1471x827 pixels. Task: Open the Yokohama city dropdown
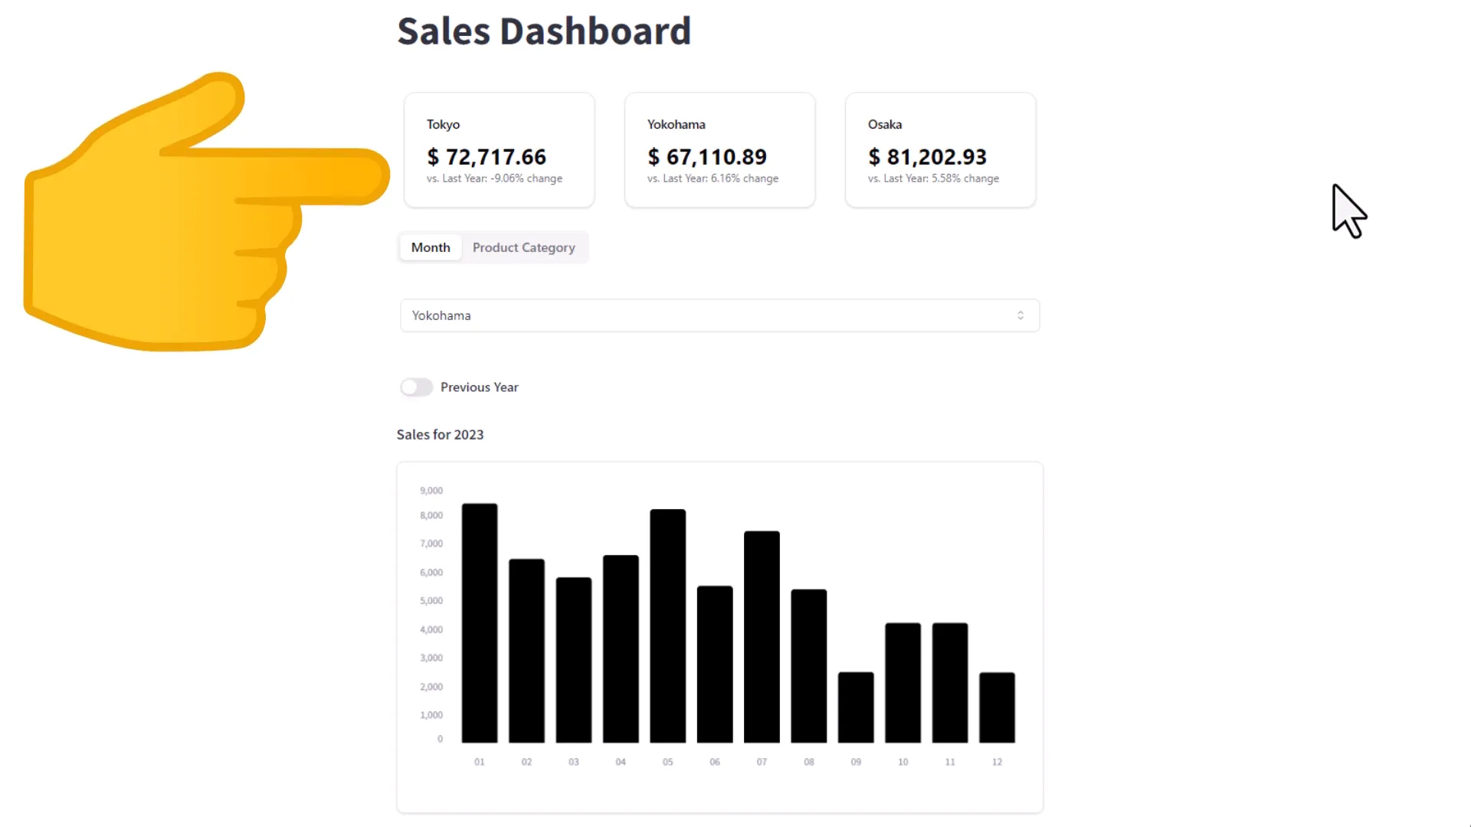coord(719,315)
